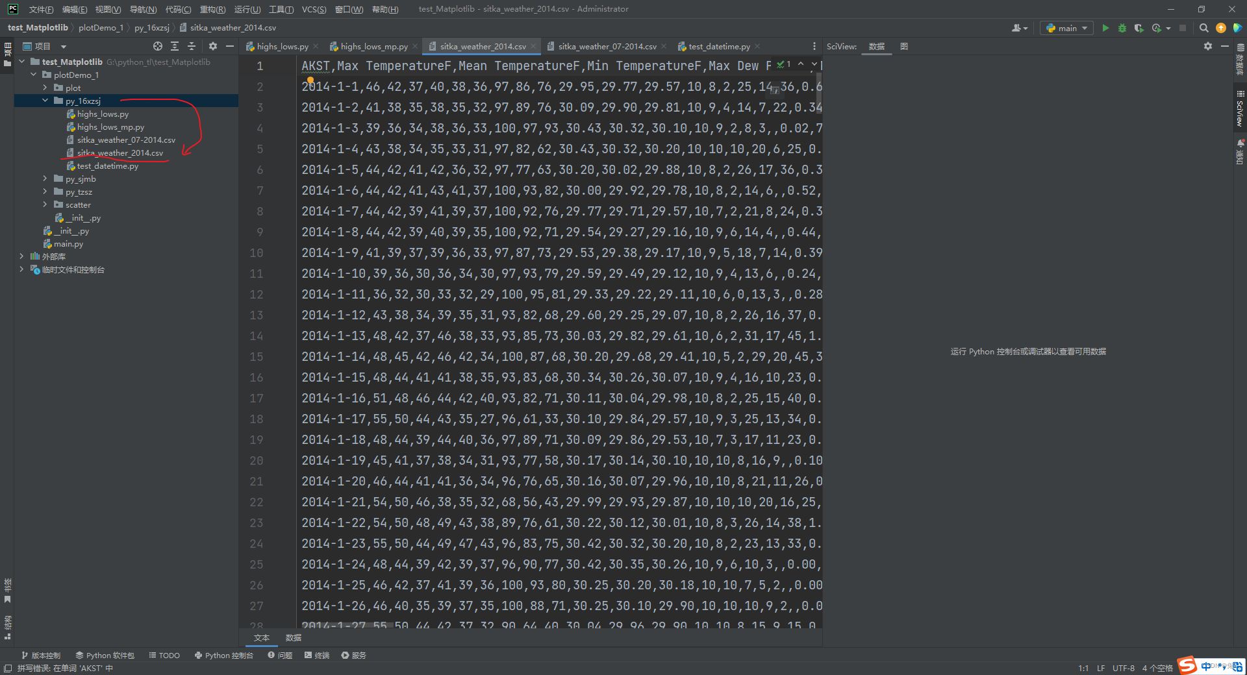Select main.py in the project tree
Viewport: 1247px width, 675px height.
tap(68, 243)
